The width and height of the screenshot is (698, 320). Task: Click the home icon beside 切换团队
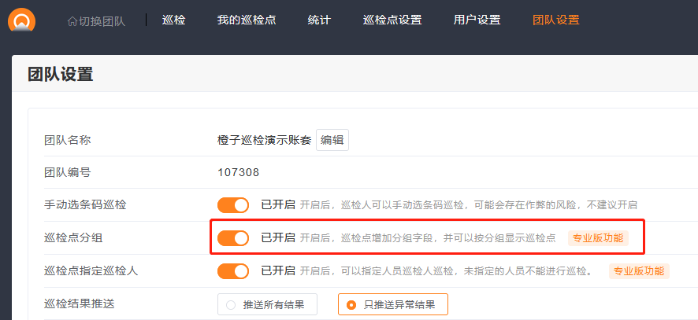coord(72,21)
